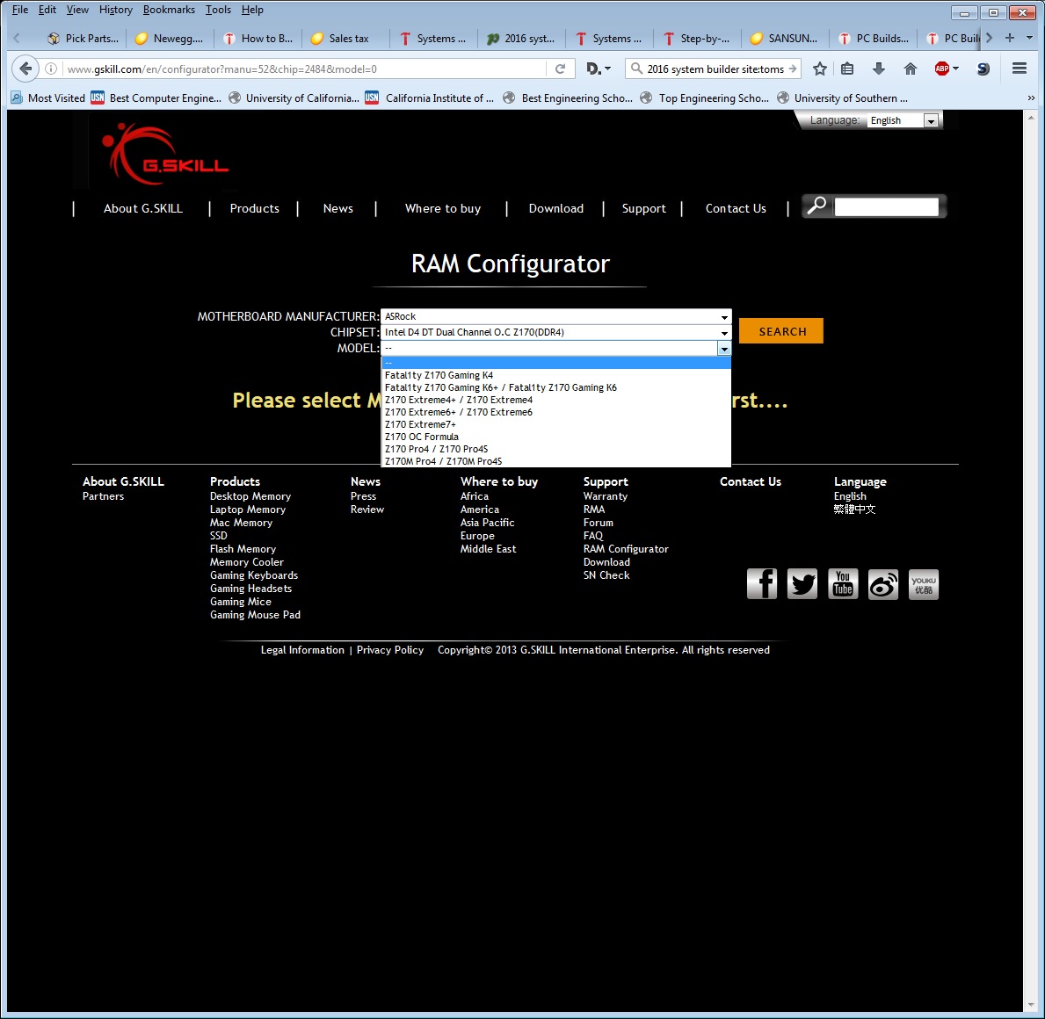Open Where to buy nav link
The width and height of the screenshot is (1045, 1019).
(x=443, y=208)
